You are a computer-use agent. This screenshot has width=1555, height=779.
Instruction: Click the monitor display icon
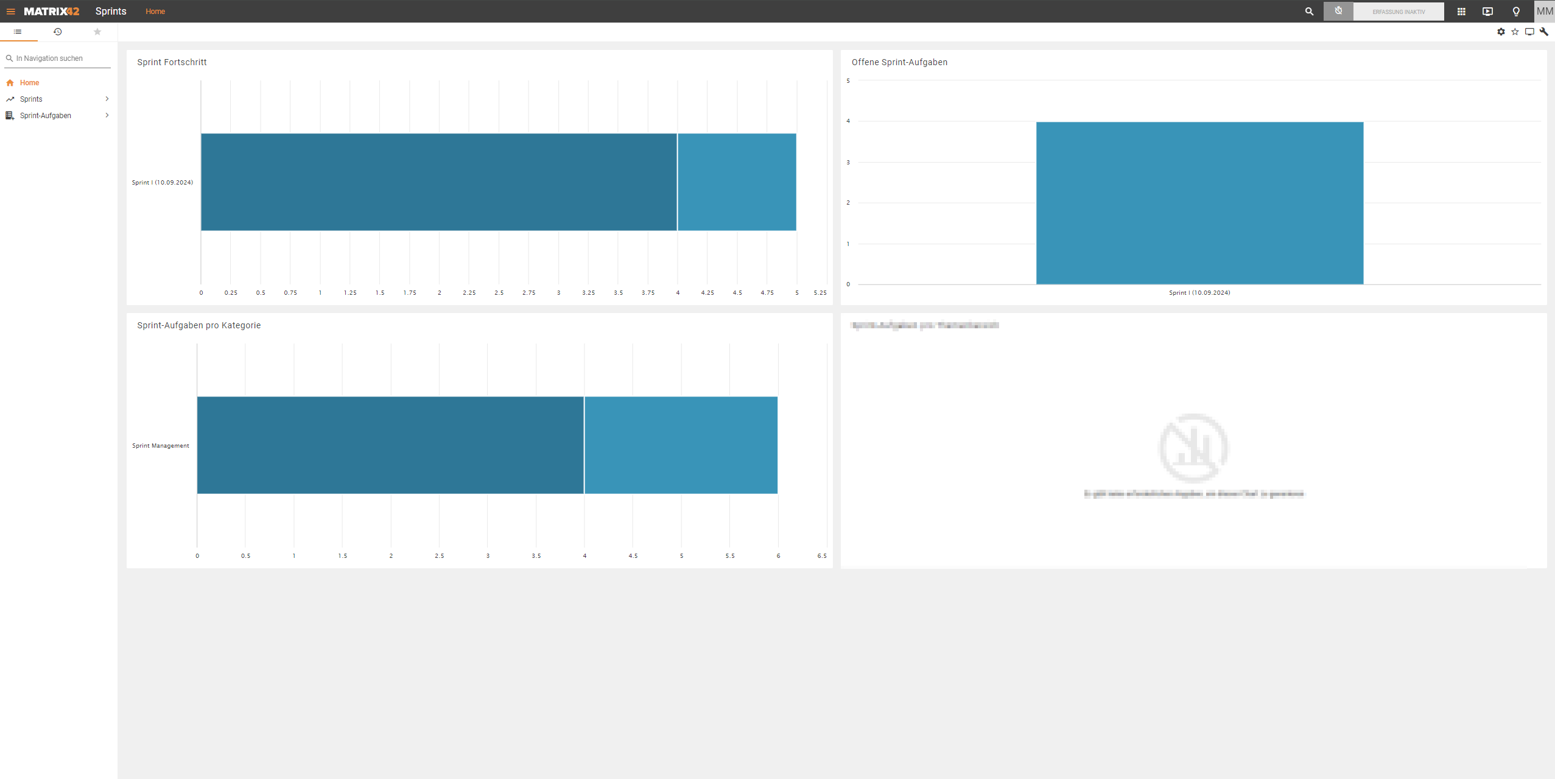[x=1529, y=32]
